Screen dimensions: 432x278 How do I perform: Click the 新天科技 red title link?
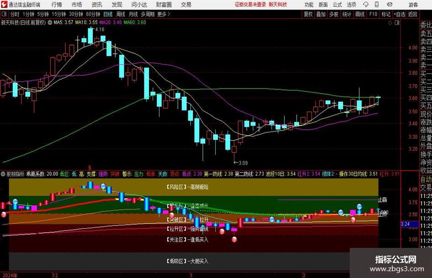pos(278,5)
